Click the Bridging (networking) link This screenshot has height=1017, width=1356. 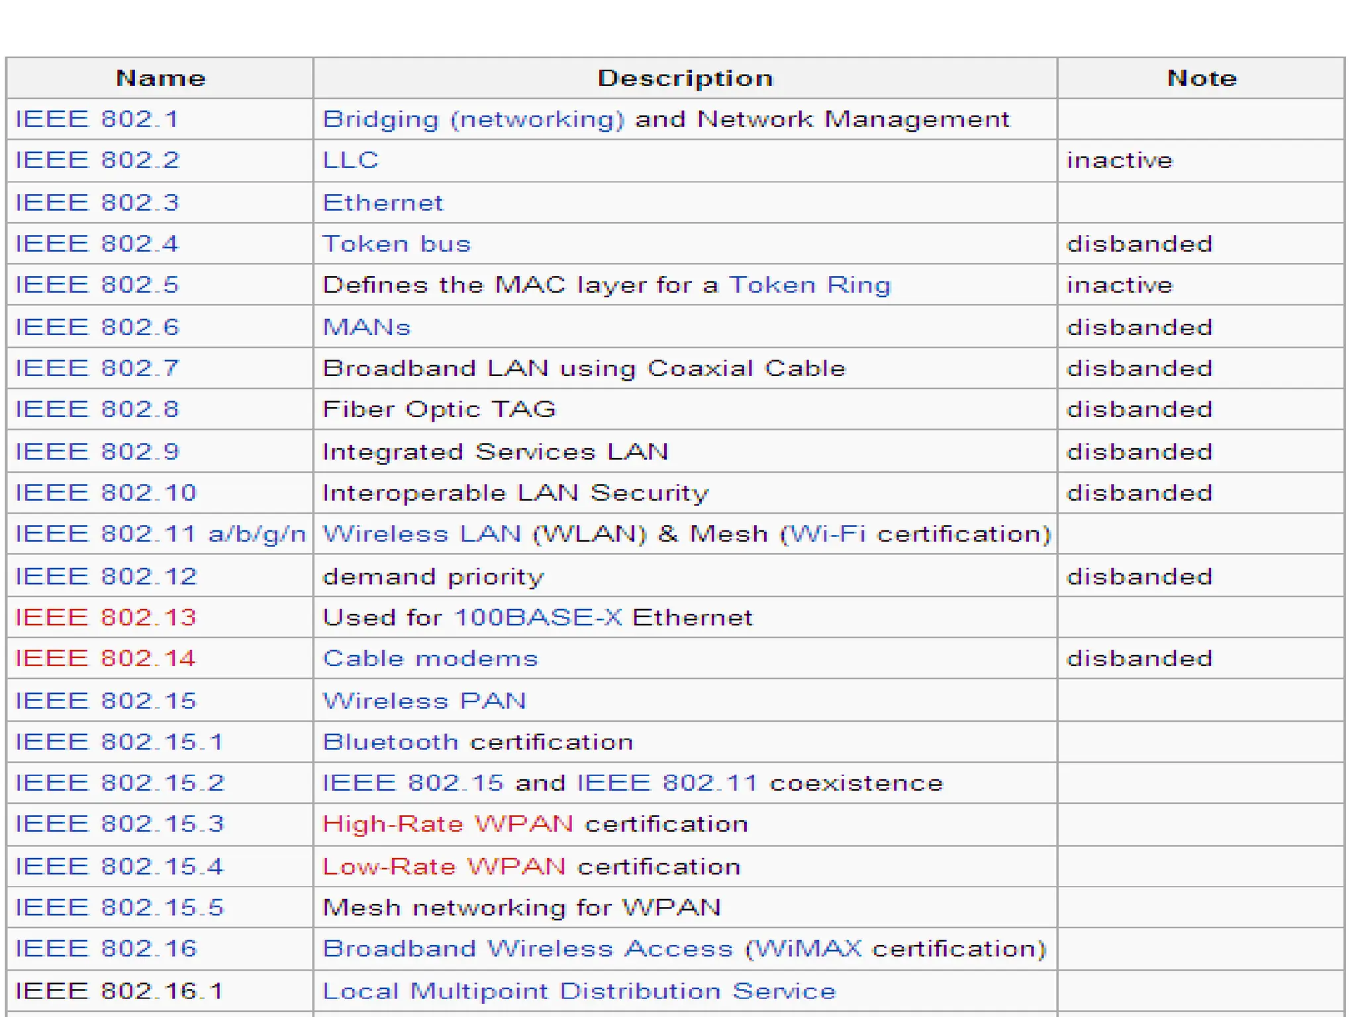(x=473, y=119)
